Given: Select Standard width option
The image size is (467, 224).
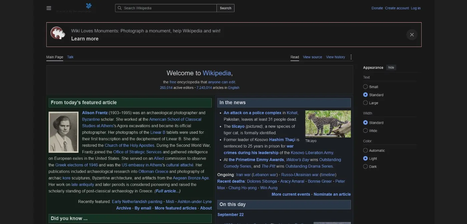Looking at the screenshot, I should pos(365,122).
